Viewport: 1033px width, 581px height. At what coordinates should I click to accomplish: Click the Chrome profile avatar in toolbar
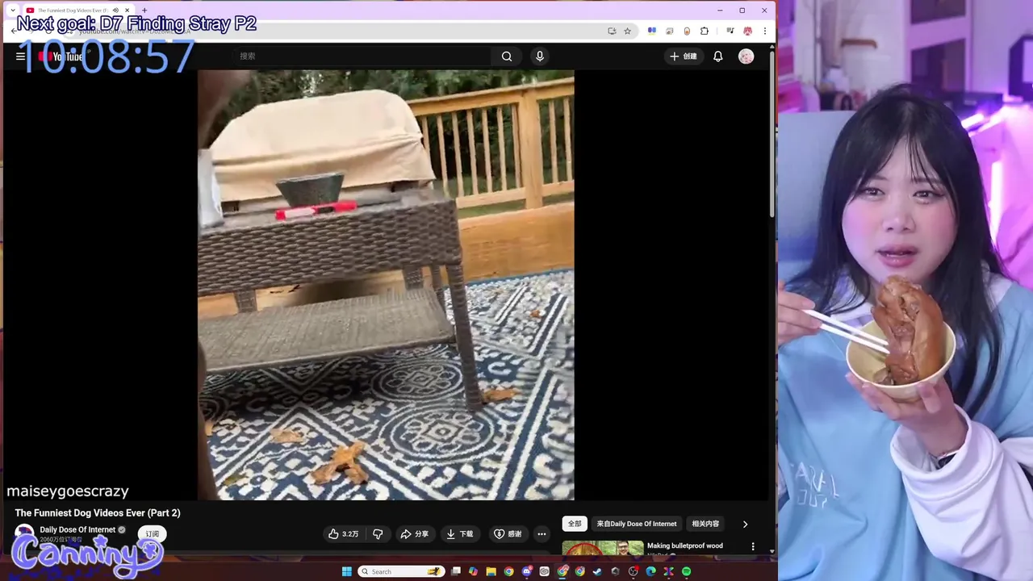point(748,31)
